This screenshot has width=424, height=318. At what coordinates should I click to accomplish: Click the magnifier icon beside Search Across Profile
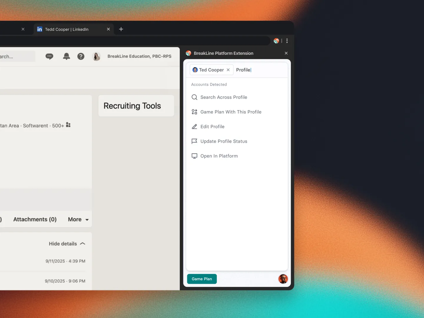[194, 97]
